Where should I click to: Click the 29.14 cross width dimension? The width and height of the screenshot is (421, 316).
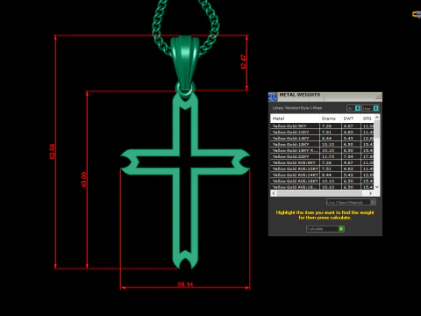pos(185,284)
